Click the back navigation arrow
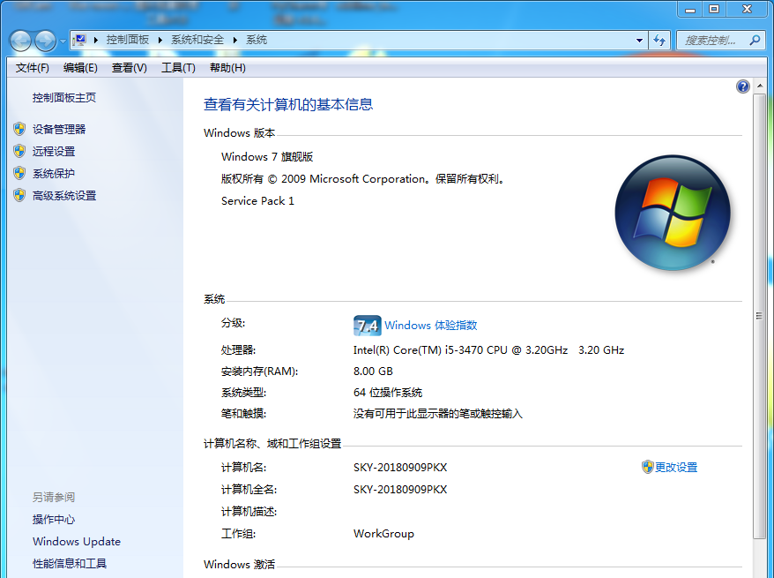The width and height of the screenshot is (774, 578). (19, 40)
